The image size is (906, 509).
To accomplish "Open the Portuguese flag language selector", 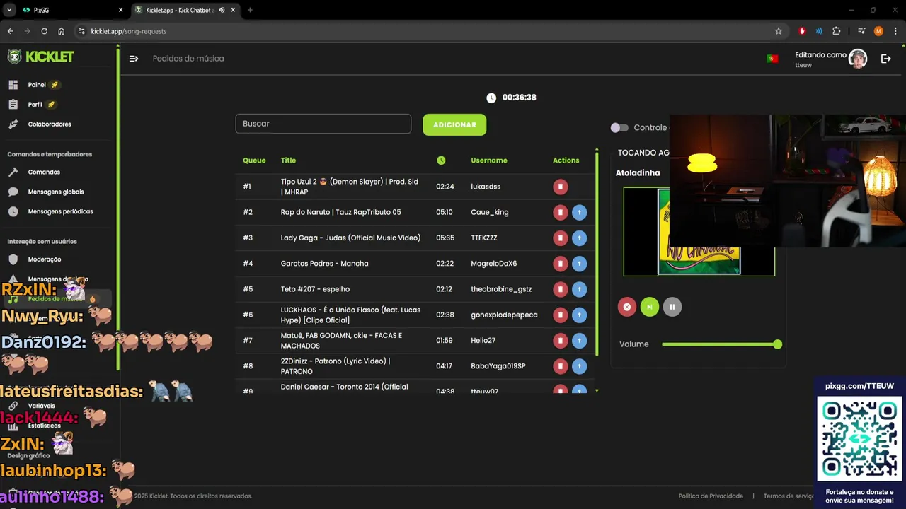I will click(772, 59).
